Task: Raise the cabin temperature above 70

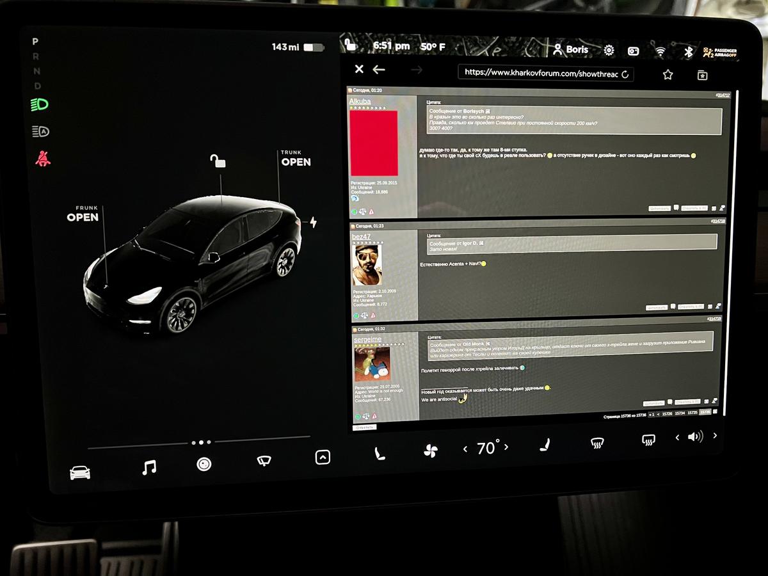Action: 506,447
